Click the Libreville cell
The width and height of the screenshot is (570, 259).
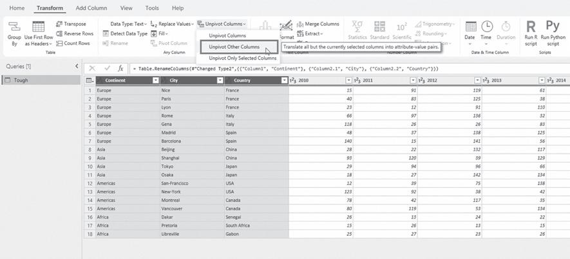click(x=192, y=234)
